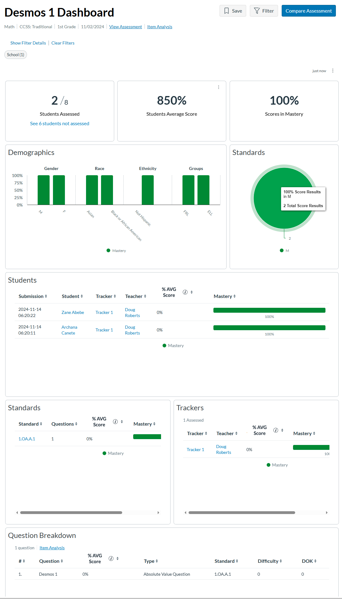This screenshot has height=599, width=342.
Task: Open the kebab menu beside 'just now'
Action: [333, 71]
